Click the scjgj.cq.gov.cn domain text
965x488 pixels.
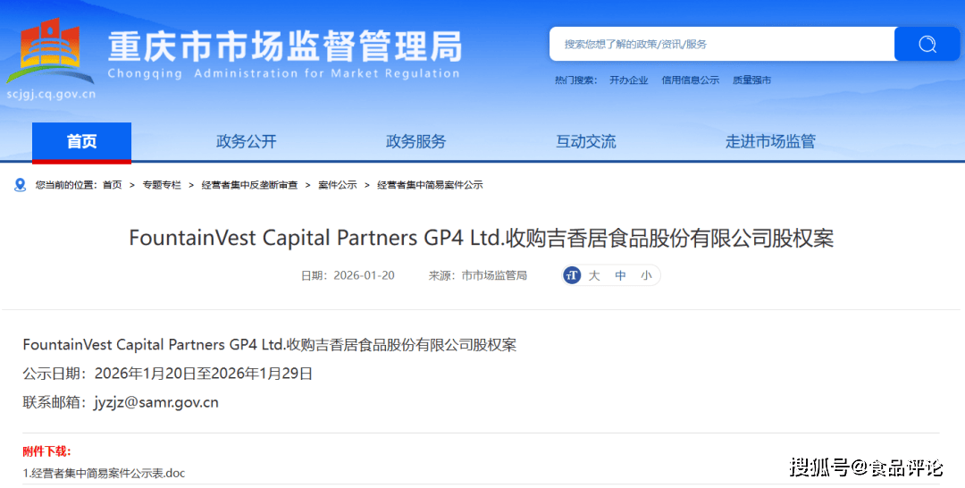(x=51, y=95)
